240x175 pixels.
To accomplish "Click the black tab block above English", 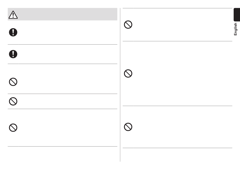I will pyautogui.click(x=237, y=15).
